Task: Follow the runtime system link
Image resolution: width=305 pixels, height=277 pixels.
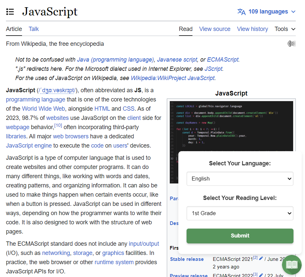Action: 114,262
